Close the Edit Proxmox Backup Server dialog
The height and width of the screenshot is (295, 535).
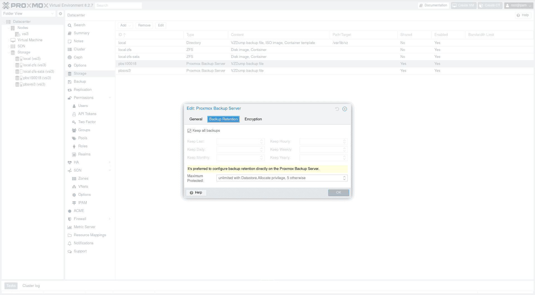coord(345,109)
